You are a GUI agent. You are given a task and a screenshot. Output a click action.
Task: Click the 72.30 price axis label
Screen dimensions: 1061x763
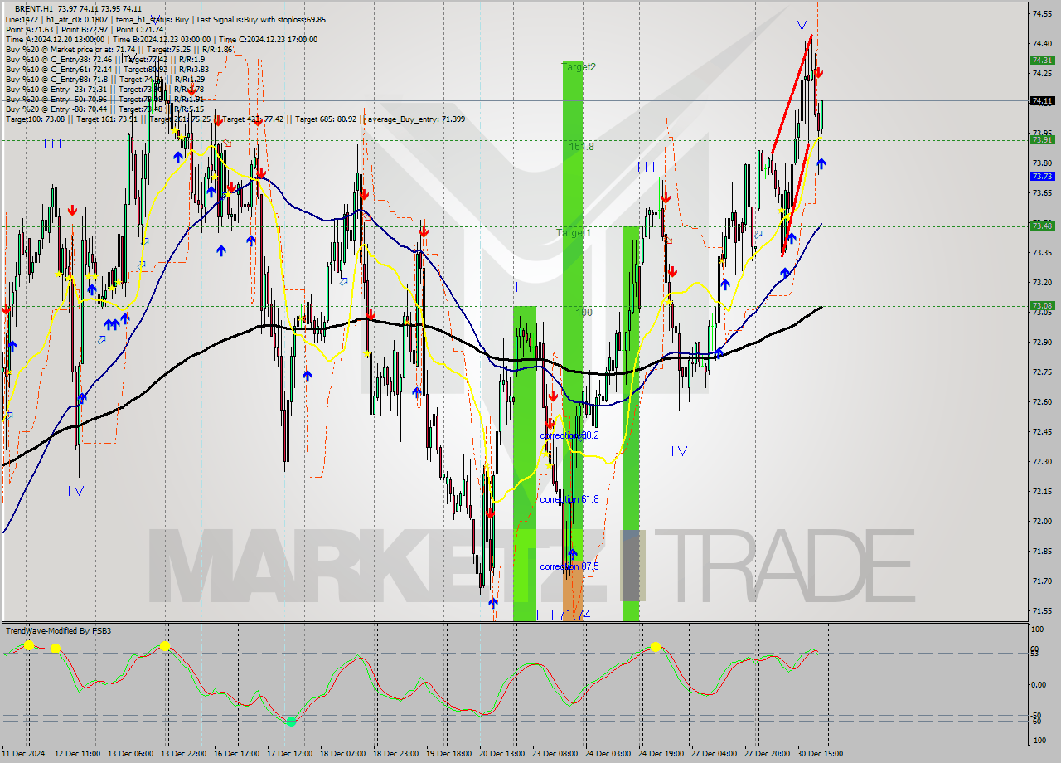(1042, 461)
